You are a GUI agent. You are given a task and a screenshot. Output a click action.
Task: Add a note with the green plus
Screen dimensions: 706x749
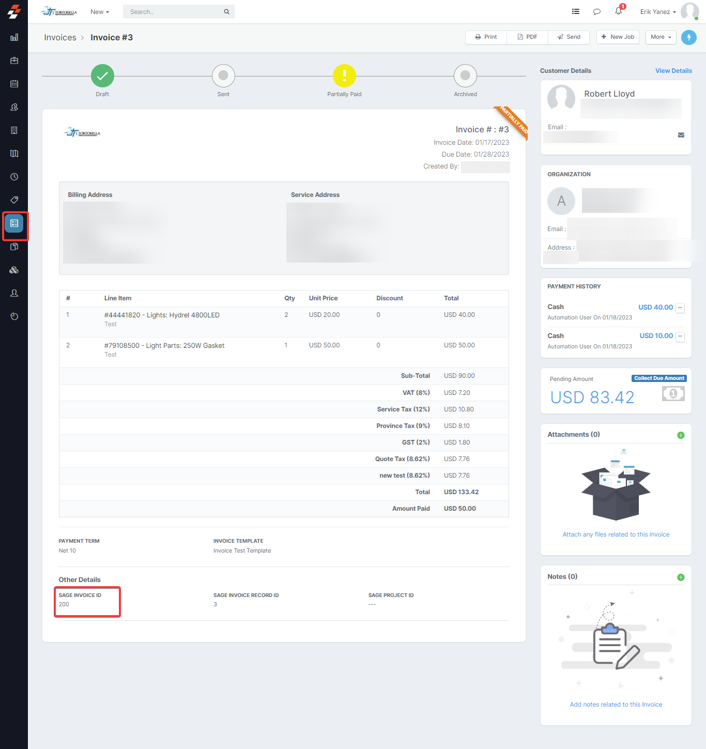[x=681, y=577]
